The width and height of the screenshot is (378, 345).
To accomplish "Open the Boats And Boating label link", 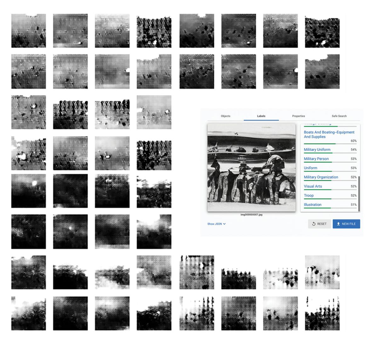I will [x=329, y=134].
